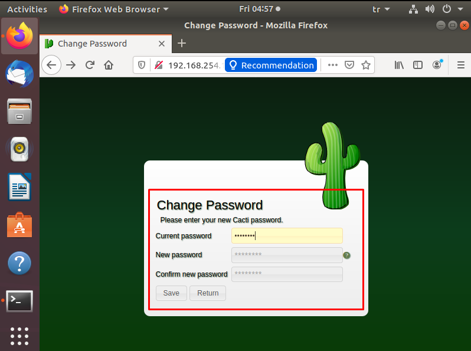471x351 pixels.
Task: Toggle the sidebars panel
Action: pyautogui.click(x=418, y=65)
